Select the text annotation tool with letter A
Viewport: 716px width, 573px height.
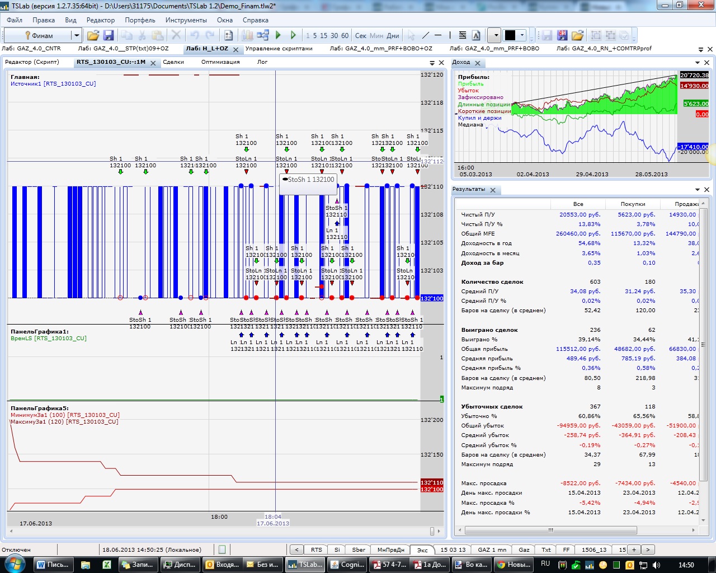[476, 35]
